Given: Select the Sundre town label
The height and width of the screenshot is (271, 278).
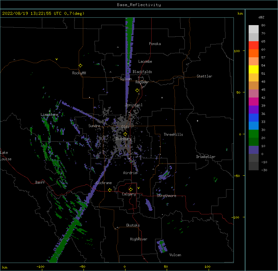Looking at the screenshot, I should tap(94, 126).
